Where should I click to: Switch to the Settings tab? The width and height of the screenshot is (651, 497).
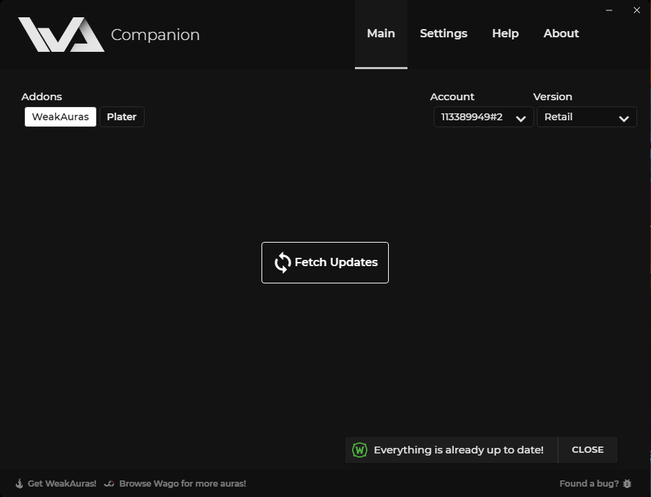click(443, 33)
